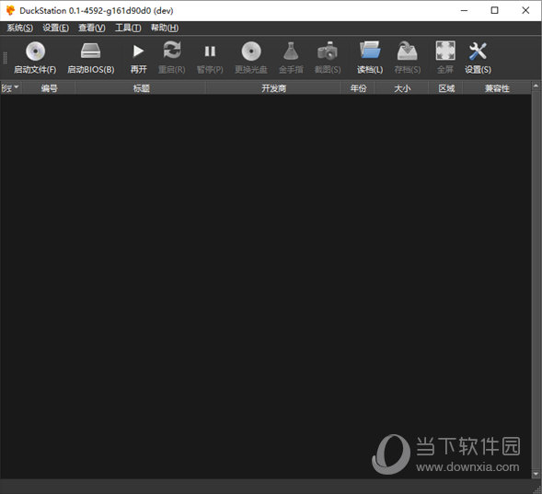This screenshot has height=494, width=542.
Task: Click the scrollbar down arrow in game list
Action: pos(536,474)
